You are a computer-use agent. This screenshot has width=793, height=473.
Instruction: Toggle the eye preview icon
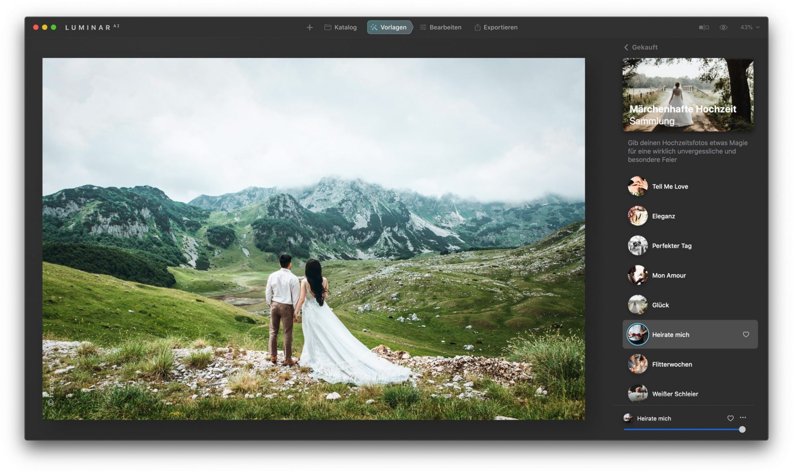(723, 27)
